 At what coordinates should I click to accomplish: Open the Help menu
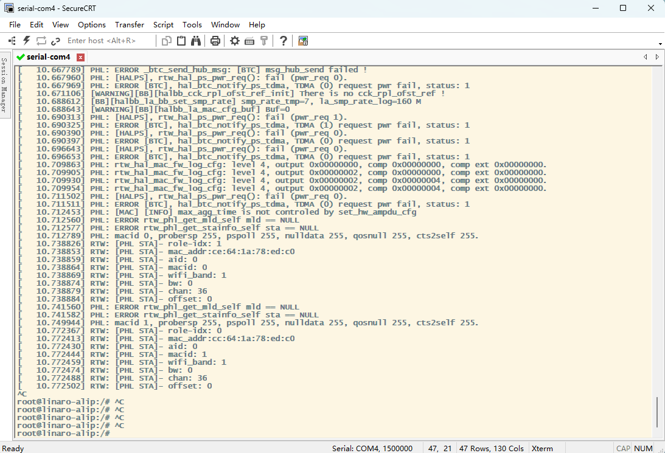(257, 24)
